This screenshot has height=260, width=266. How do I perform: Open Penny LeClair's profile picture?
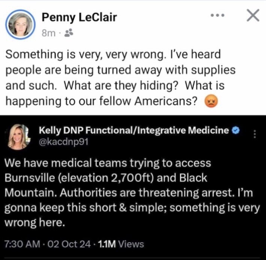(x=21, y=24)
